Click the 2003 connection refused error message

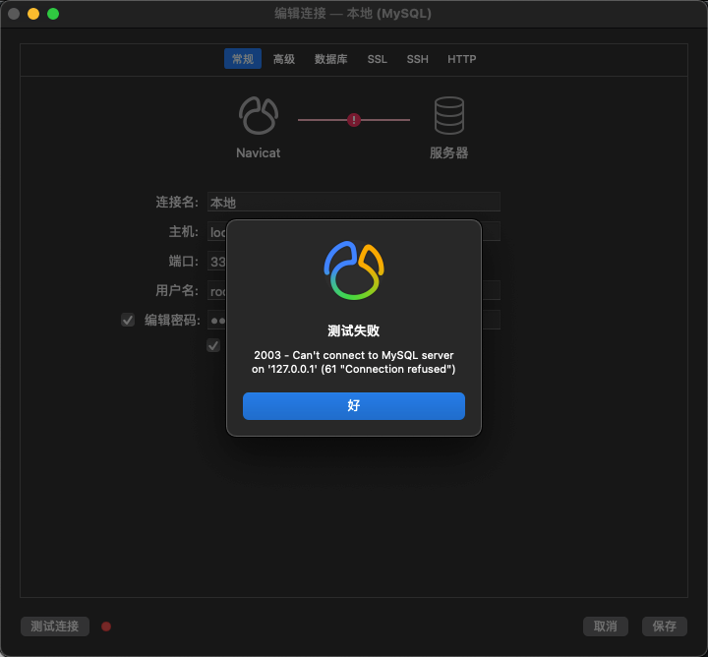point(354,362)
